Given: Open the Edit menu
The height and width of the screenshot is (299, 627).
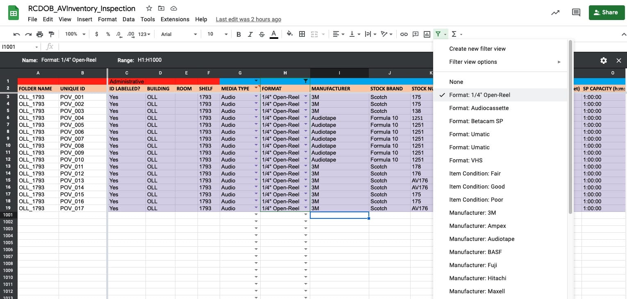Looking at the screenshot, I should pos(48,19).
